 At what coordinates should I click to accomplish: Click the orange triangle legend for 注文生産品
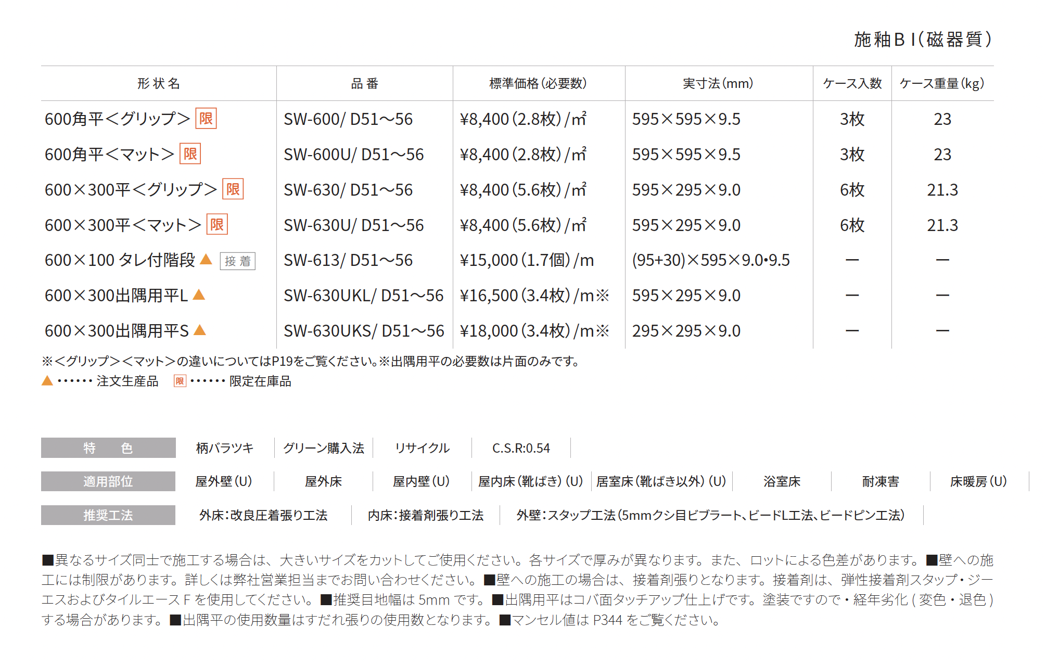[x=47, y=381]
